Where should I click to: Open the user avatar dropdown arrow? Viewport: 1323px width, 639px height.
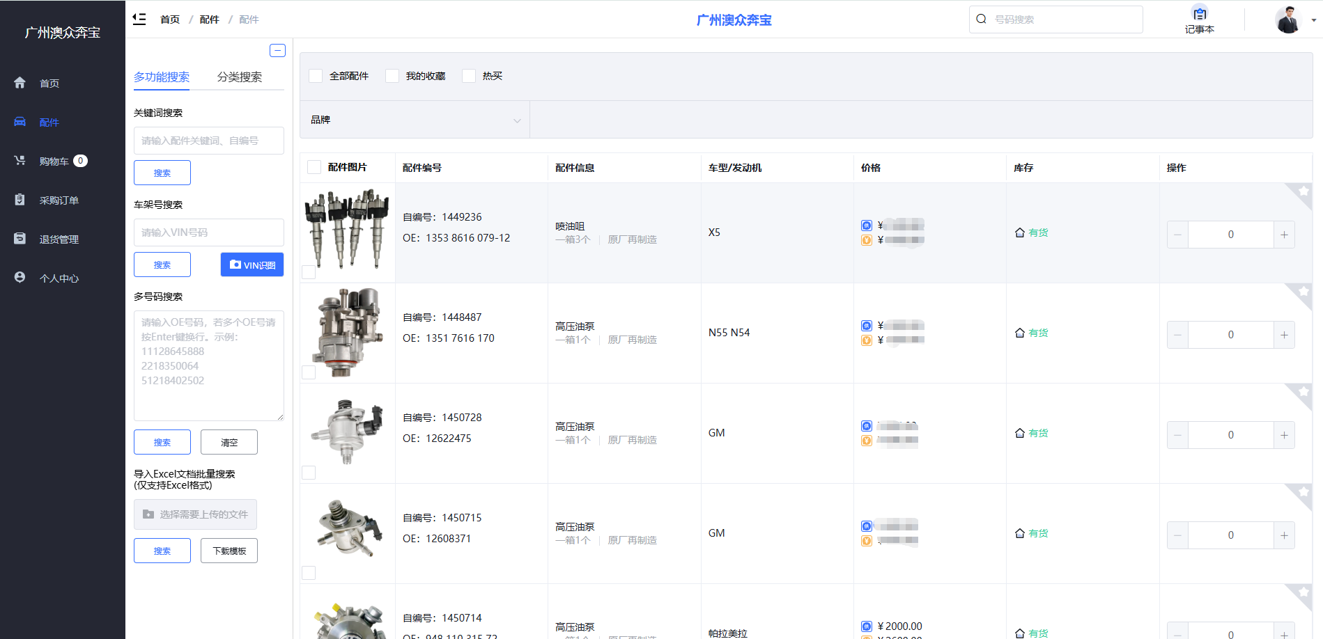1315,20
